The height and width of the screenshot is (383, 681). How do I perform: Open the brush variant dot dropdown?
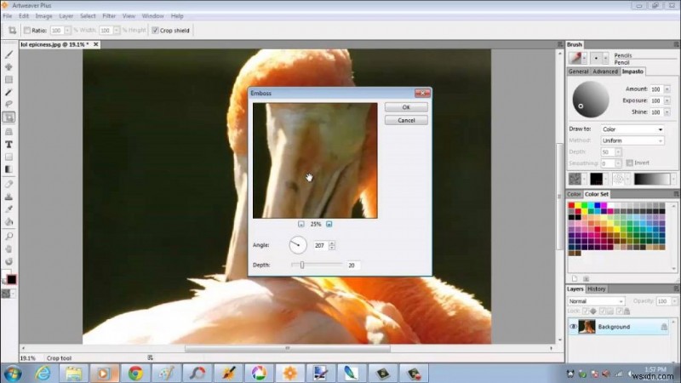point(605,58)
